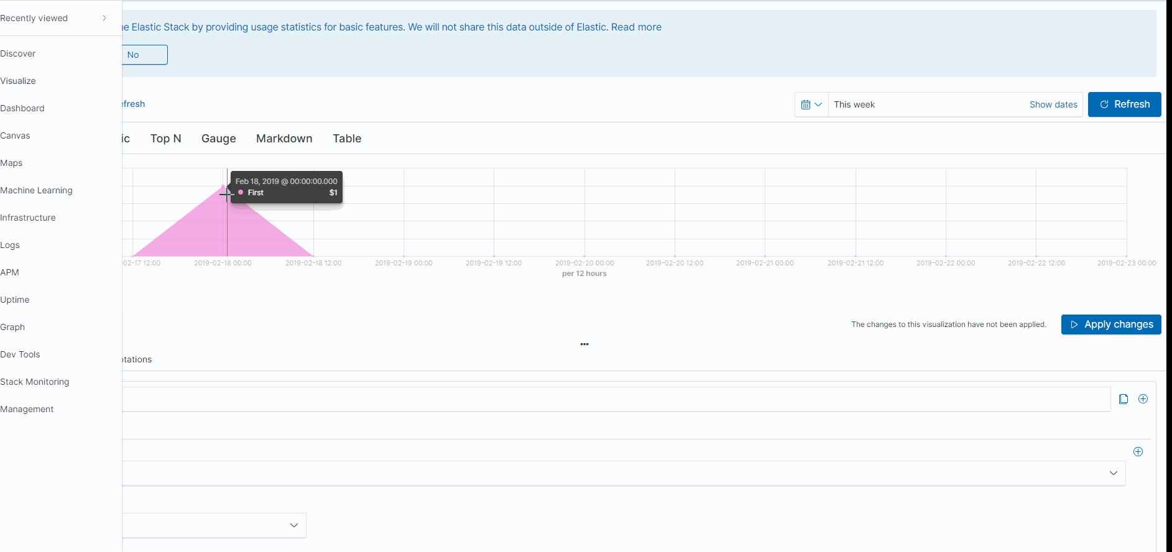Apply changes to the visualization
Screen dimensions: 1172x552
[1111, 324]
